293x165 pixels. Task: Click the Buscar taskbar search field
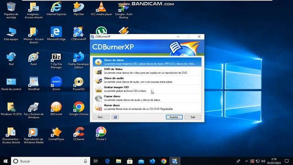(50, 161)
